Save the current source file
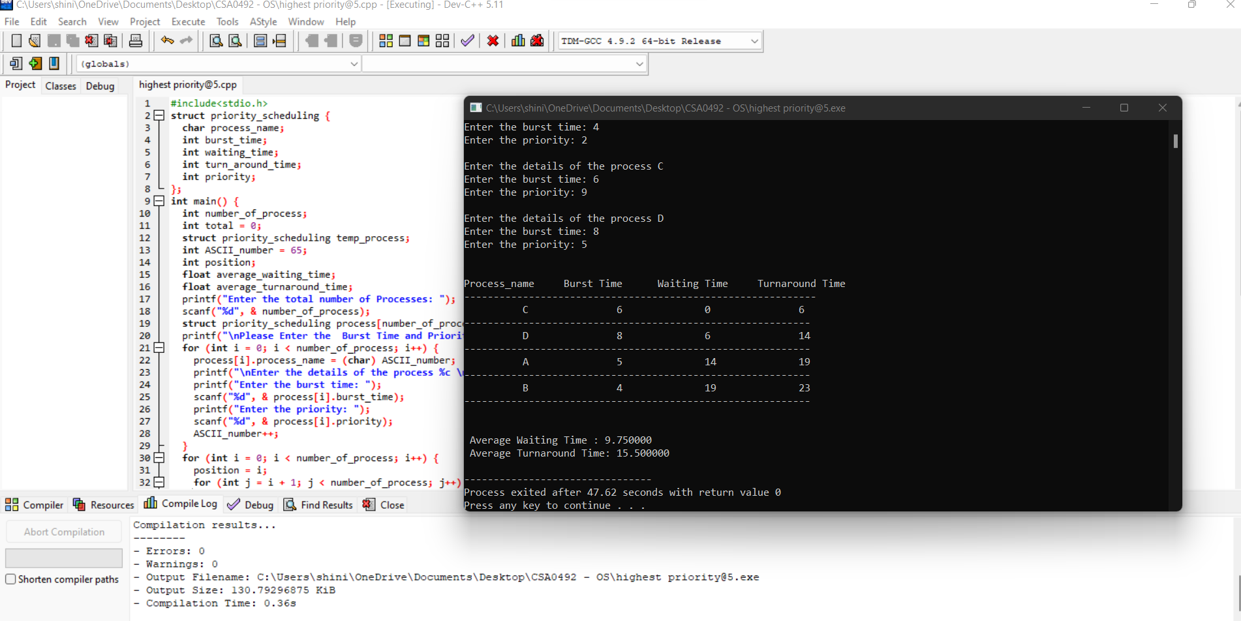The height and width of the screenshot is (621, 1241). pos(54,40)
